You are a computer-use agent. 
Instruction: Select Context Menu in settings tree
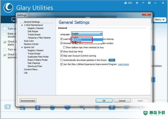[31, 69]
